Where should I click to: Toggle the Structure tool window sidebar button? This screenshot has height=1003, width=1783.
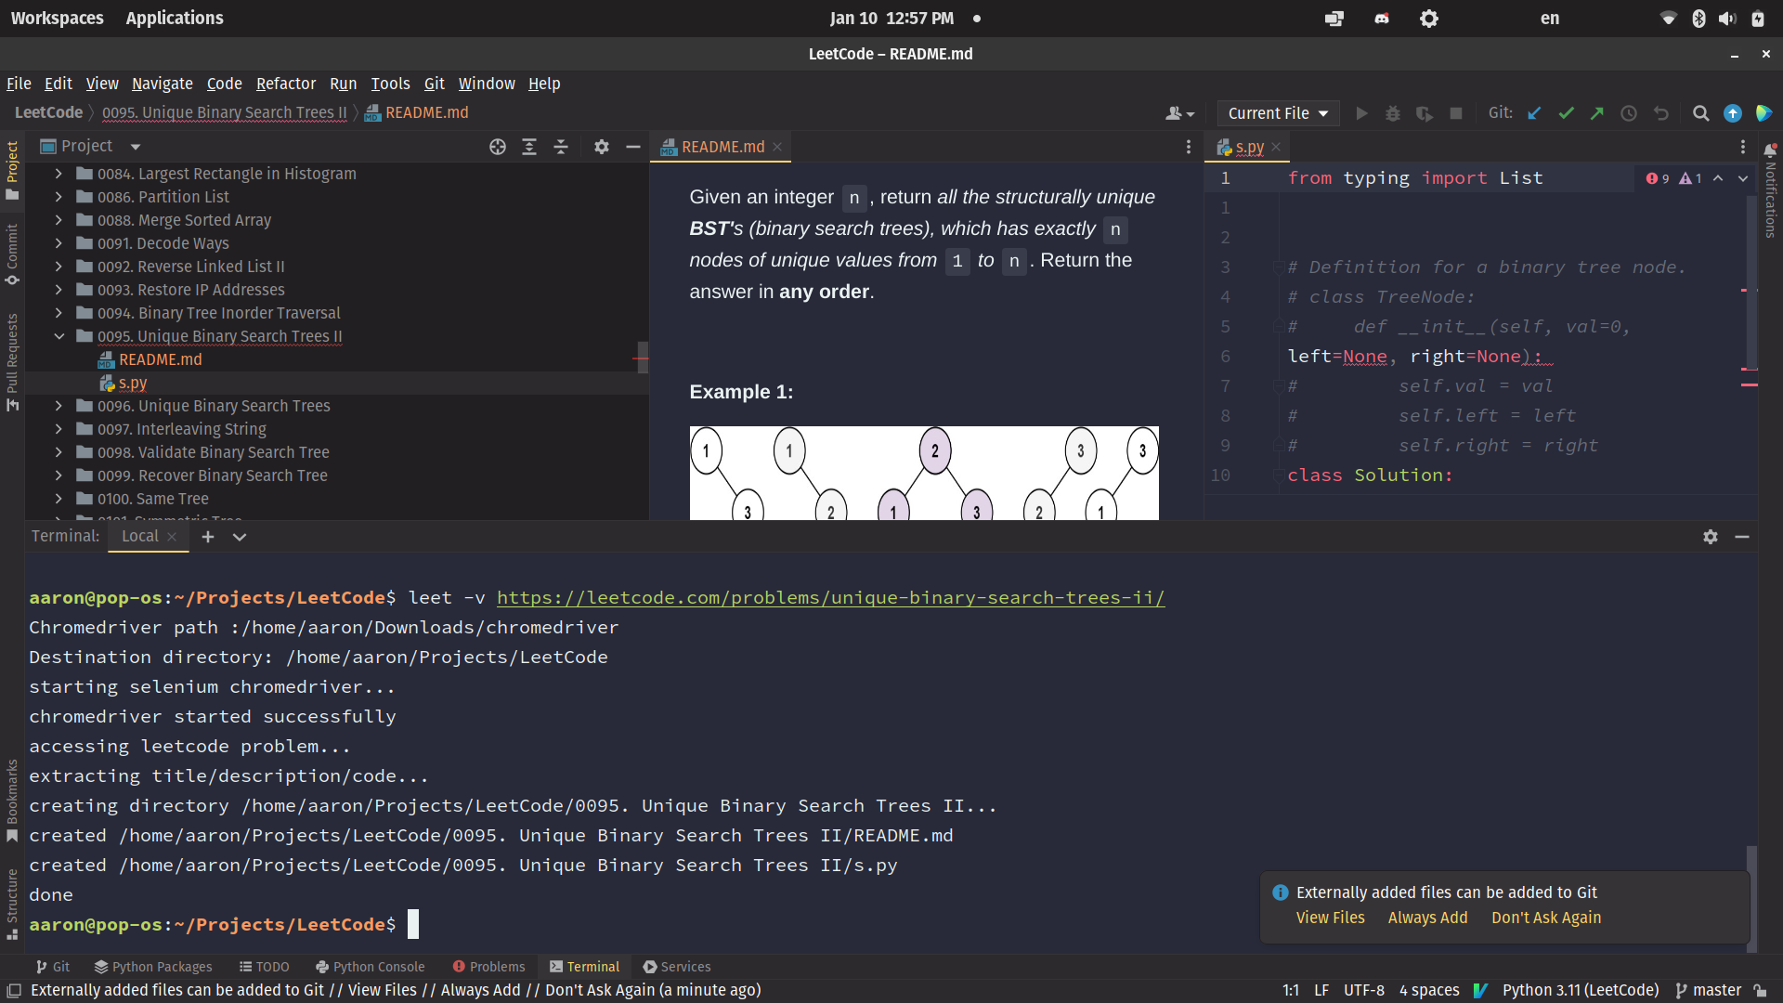click(12, 903)
